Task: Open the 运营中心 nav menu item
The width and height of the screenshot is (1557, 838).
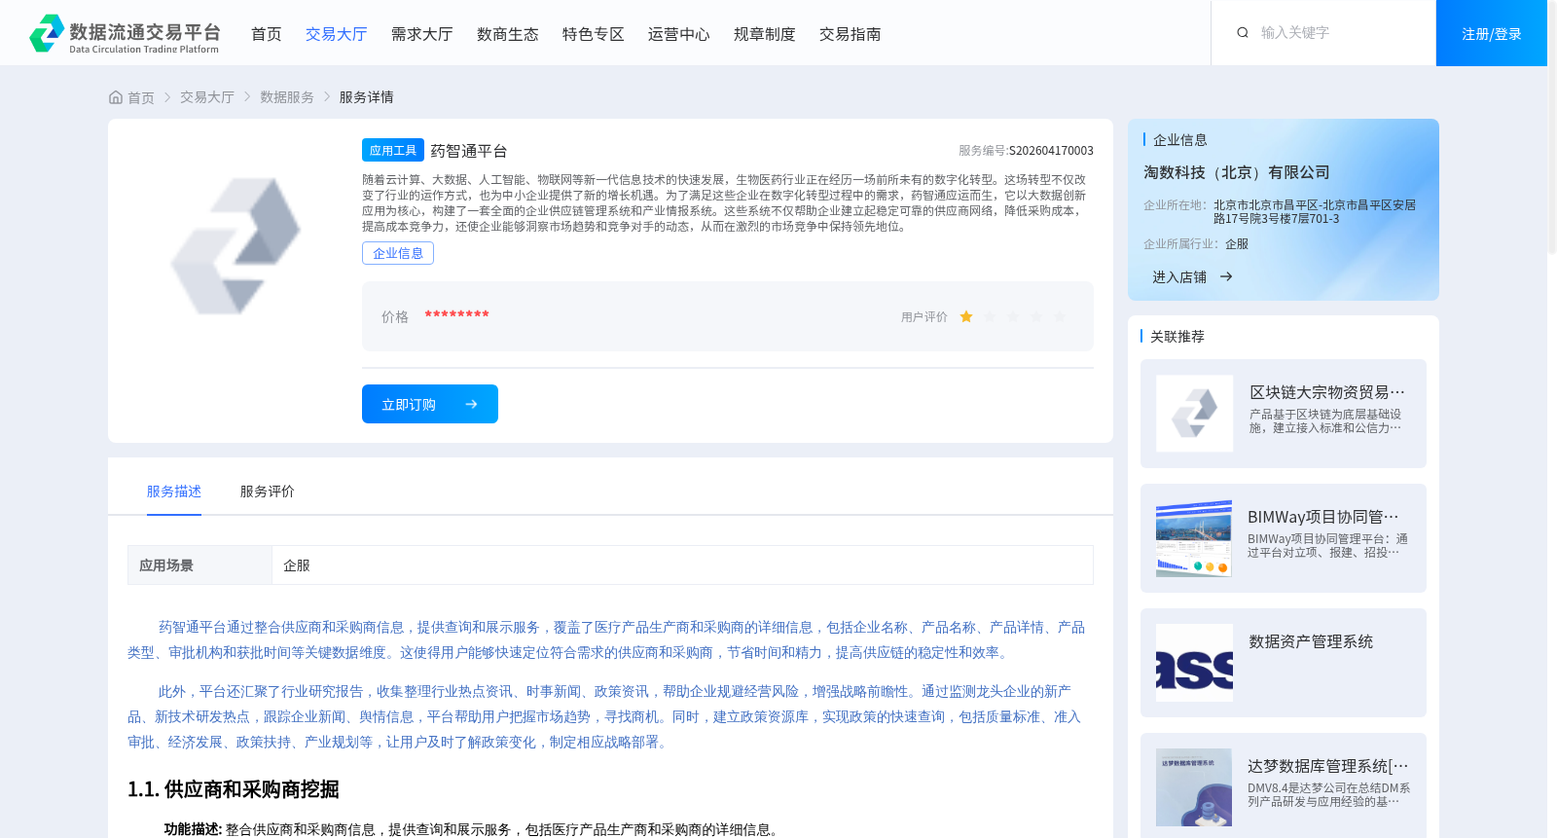Action: coord(679,34)
